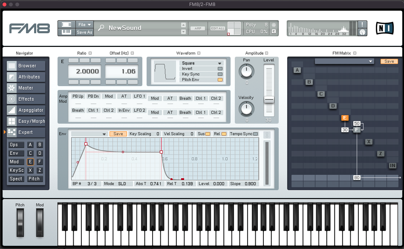Toggle the Key Sync switch
Screen dimensions: 404x249
click(220, 74)
